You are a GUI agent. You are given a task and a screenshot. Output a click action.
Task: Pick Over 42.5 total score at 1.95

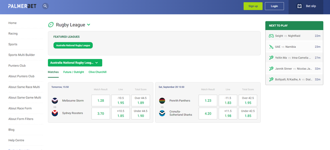[248, 101]
